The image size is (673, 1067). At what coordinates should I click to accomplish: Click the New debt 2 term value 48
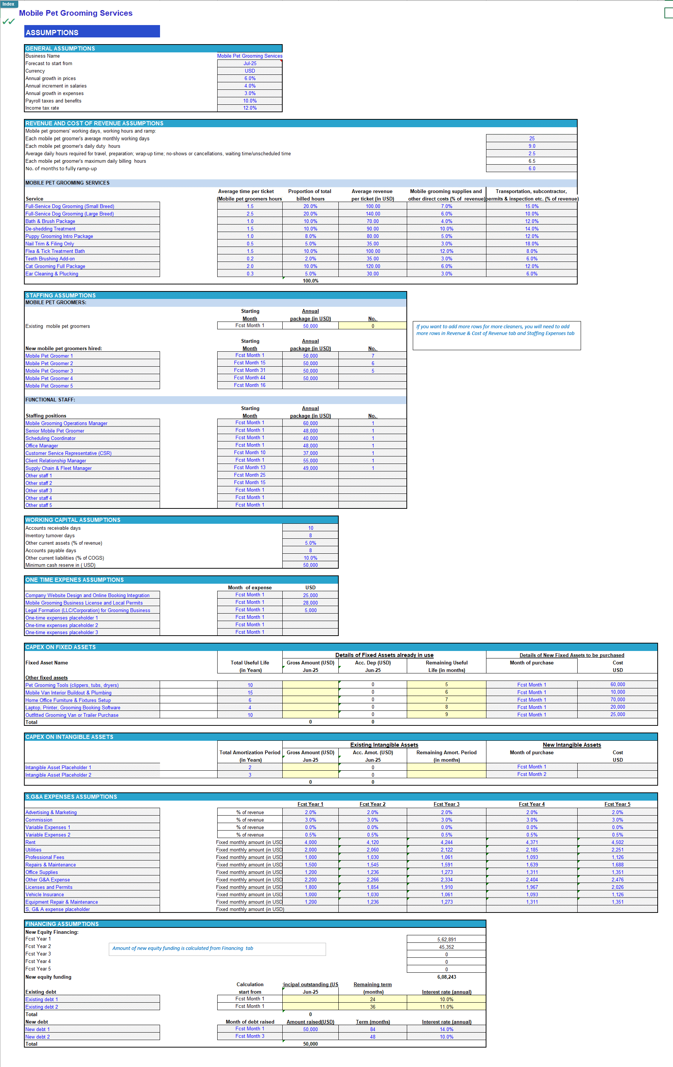[x=372, y=1037]
